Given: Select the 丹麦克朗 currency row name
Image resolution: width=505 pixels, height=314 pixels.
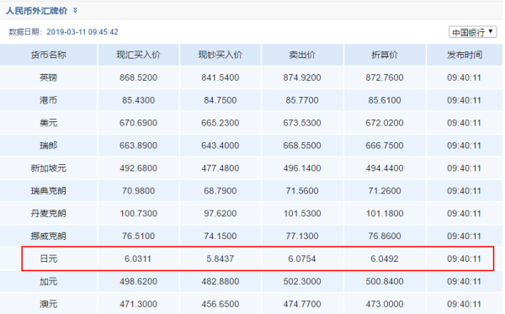Looking at the screenshot, I should pyautogui.click(x=48, y=213).
